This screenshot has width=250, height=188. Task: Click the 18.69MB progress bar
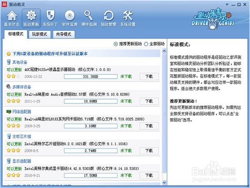point(91,101)
